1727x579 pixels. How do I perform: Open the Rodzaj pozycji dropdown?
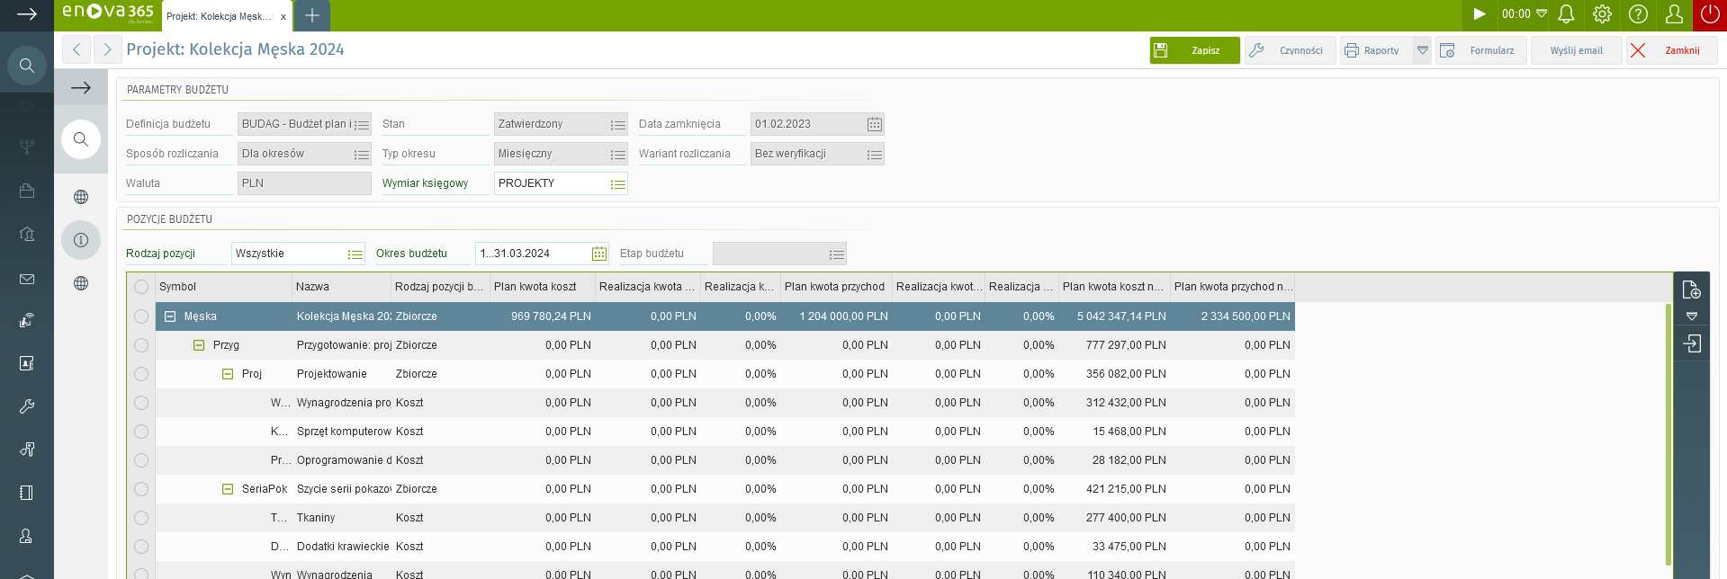(x=355, y=254)
